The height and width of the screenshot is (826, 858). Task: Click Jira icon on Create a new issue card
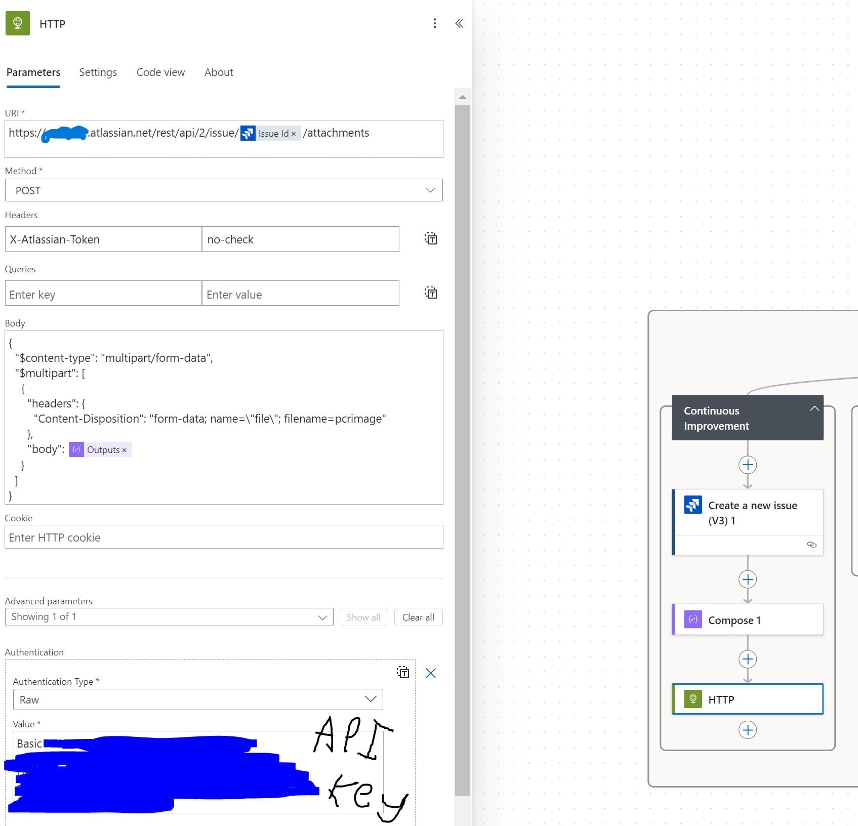click(693, 505)
